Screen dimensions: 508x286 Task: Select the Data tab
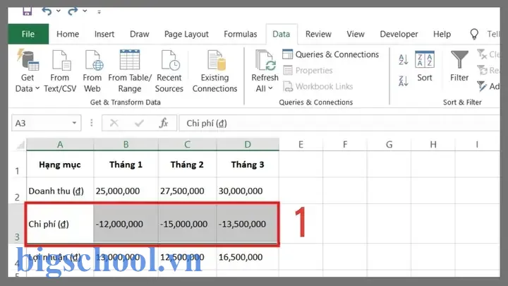pos(282,34)
